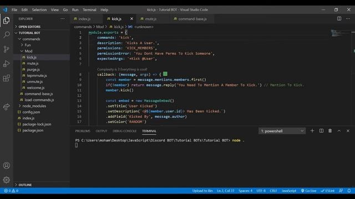Click the Mod breadcrumb in editor path

(100, 27)
